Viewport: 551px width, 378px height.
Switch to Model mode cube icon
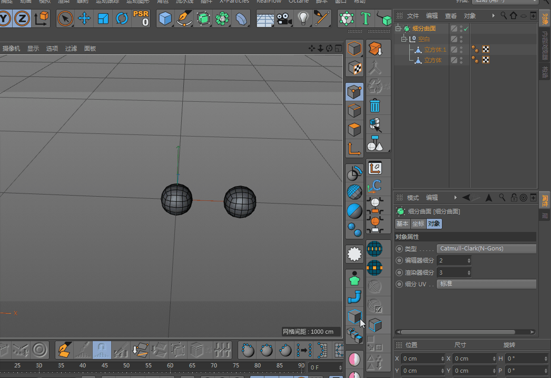(x=354, y=49)
